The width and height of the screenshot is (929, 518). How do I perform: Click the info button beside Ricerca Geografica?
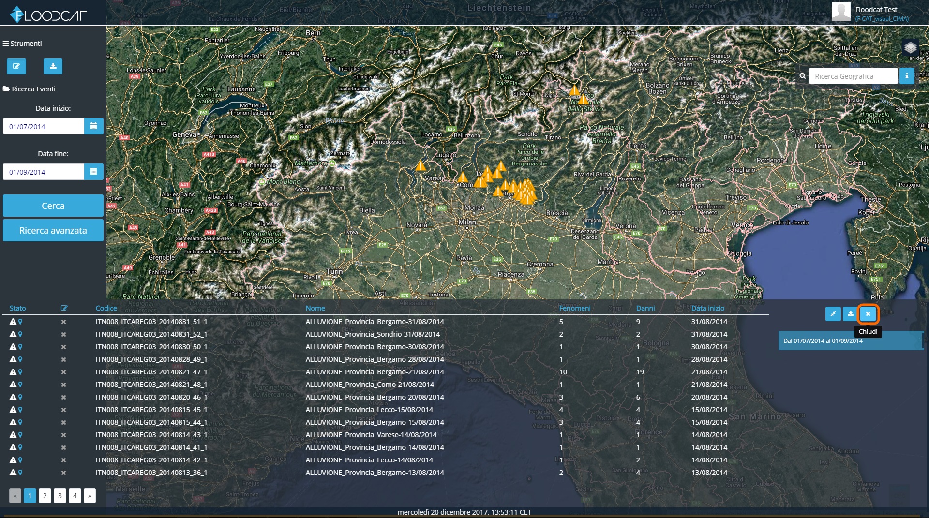(x=907, y=76)
